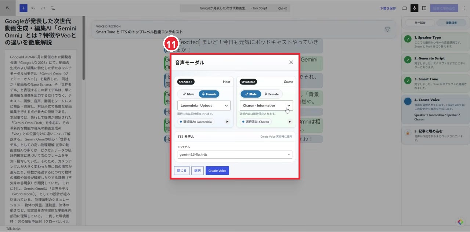Click the green checkmark of Smart Tone step
470x232 pixels.
coord(408,80)
